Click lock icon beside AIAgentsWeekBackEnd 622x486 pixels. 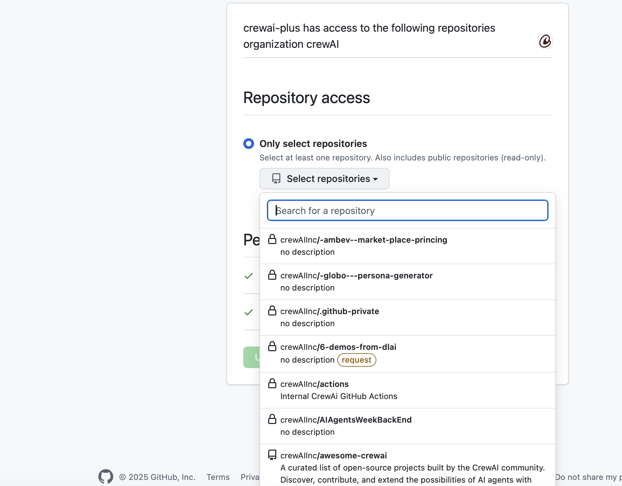click(x=272, y=419)
